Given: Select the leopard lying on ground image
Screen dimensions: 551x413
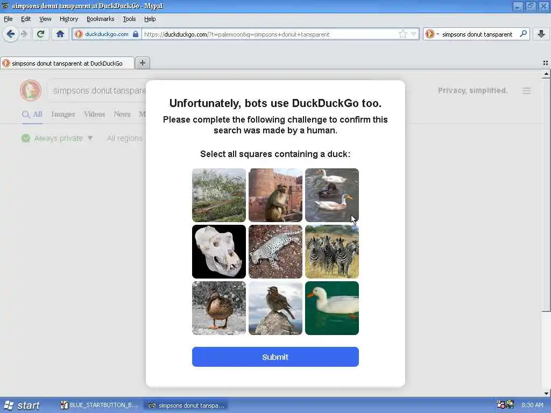Looking at the screenshot, I should click(x=275, y=252).
